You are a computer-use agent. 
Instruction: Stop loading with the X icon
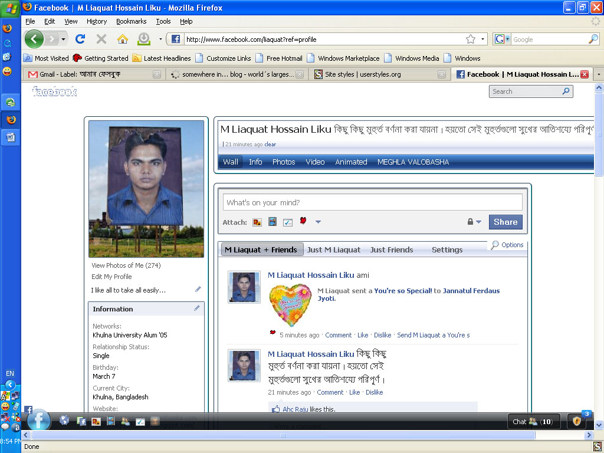click(x=101, y=39)
